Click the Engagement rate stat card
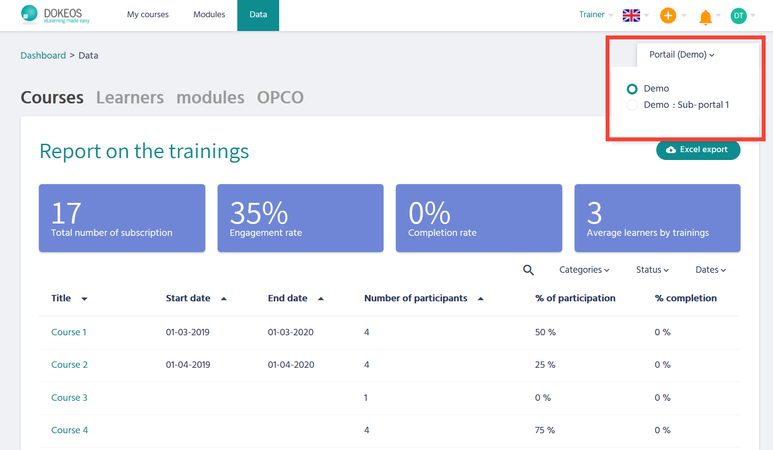The image size is (773, 450). tap(300, 218)
